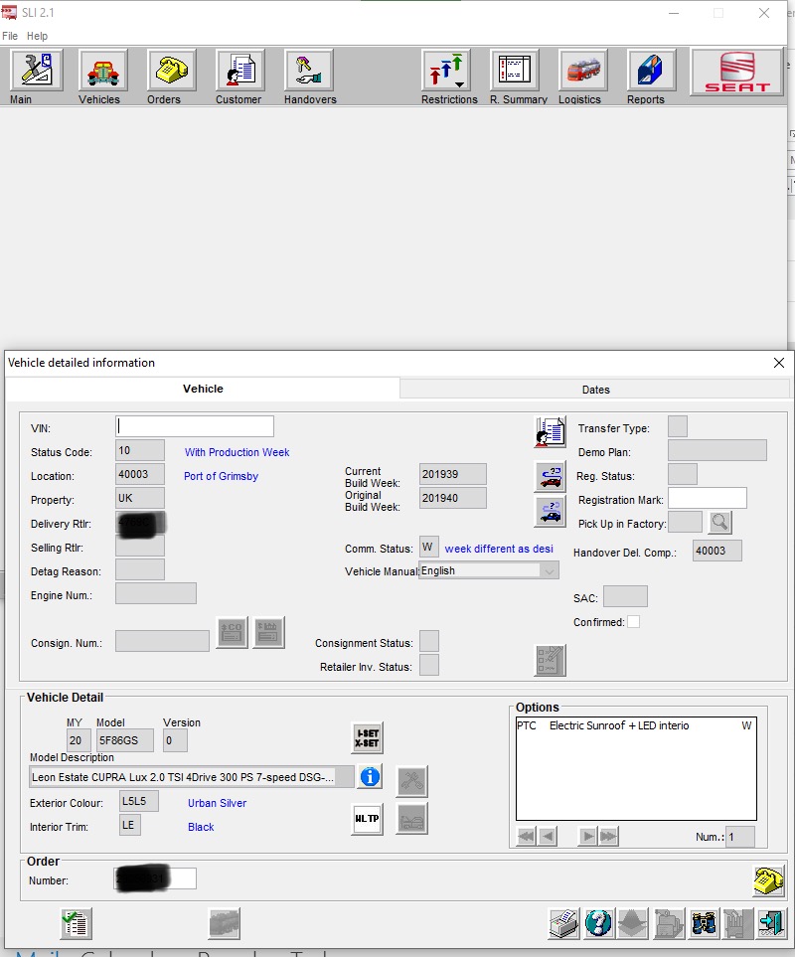Click the options Num. field
Image resolution: width=795 pixels, height=957 pixels.
point(740,837)
